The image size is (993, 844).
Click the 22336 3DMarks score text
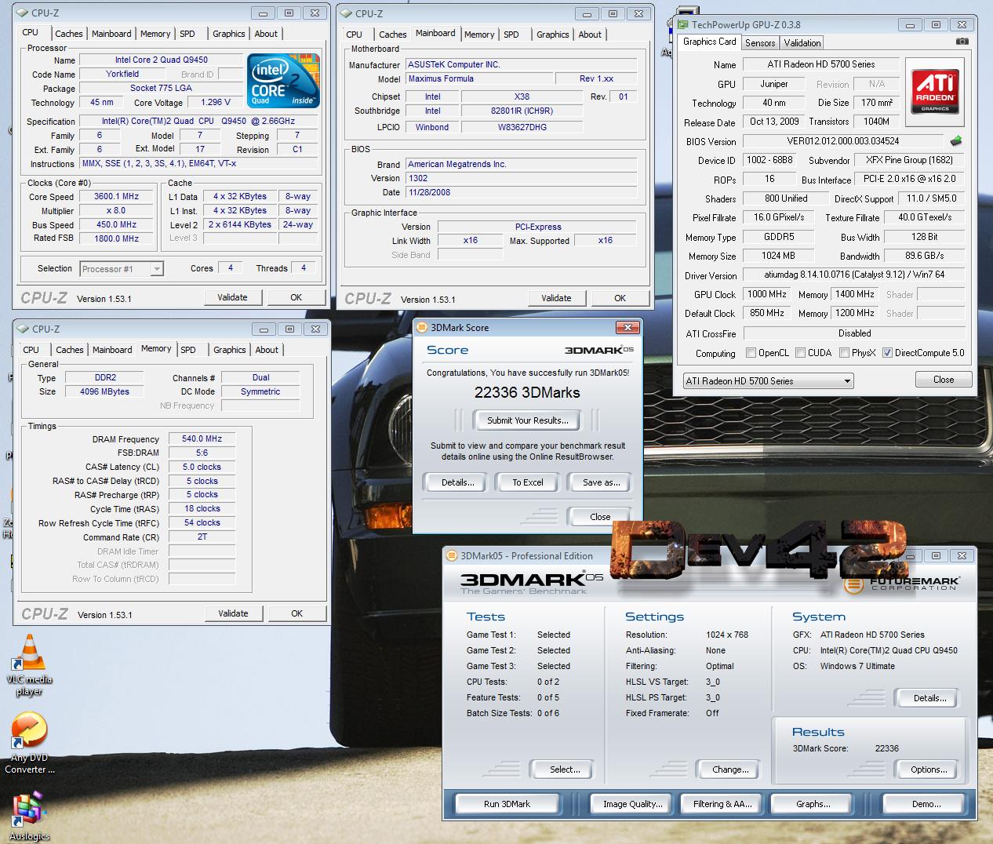(527, 392)
